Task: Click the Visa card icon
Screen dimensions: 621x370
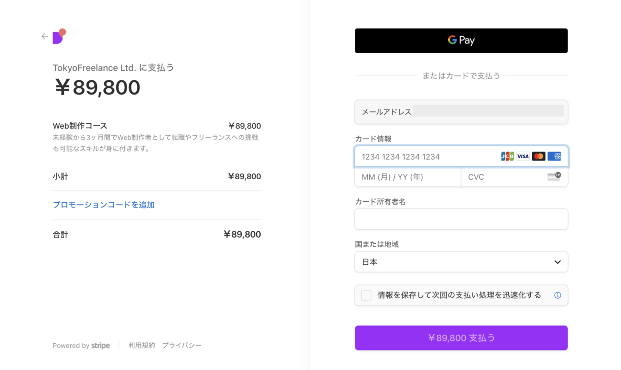Action: (x=523, y=156)
